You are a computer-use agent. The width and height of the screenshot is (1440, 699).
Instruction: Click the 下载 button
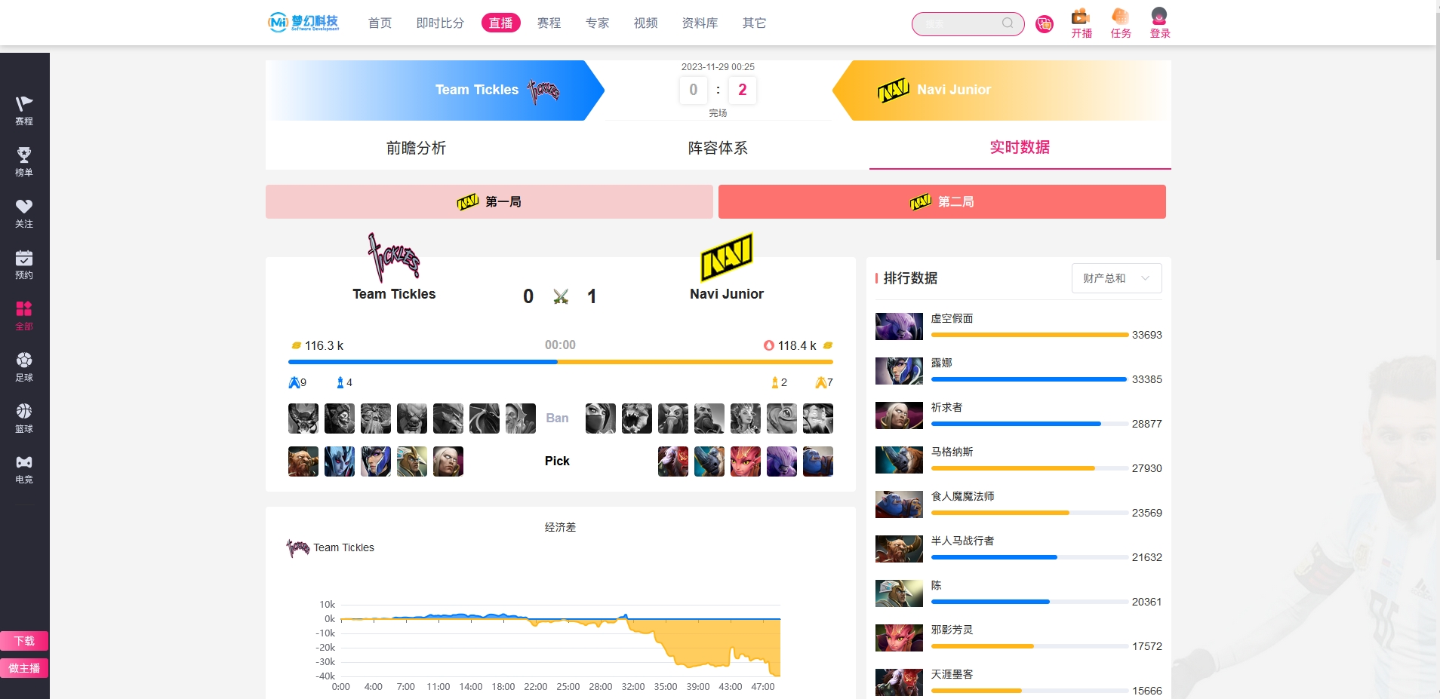(24, 641)
